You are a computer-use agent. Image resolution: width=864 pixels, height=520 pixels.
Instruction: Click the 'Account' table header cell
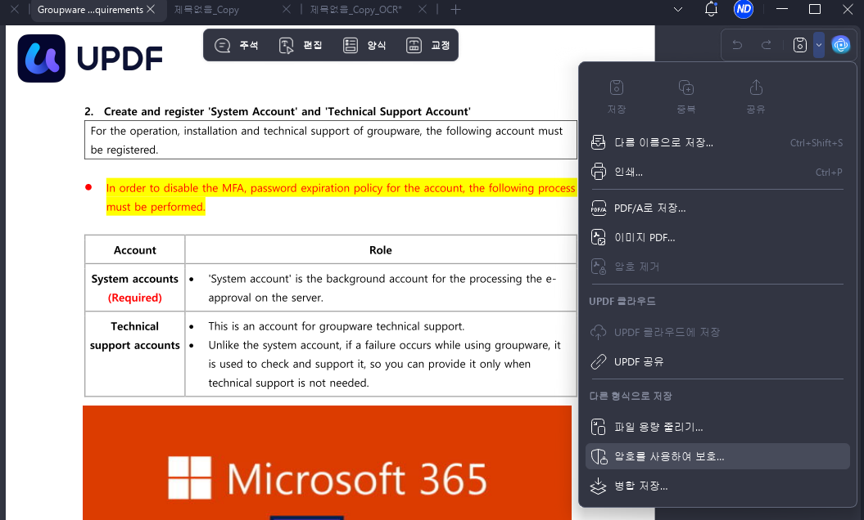point(134,250)
